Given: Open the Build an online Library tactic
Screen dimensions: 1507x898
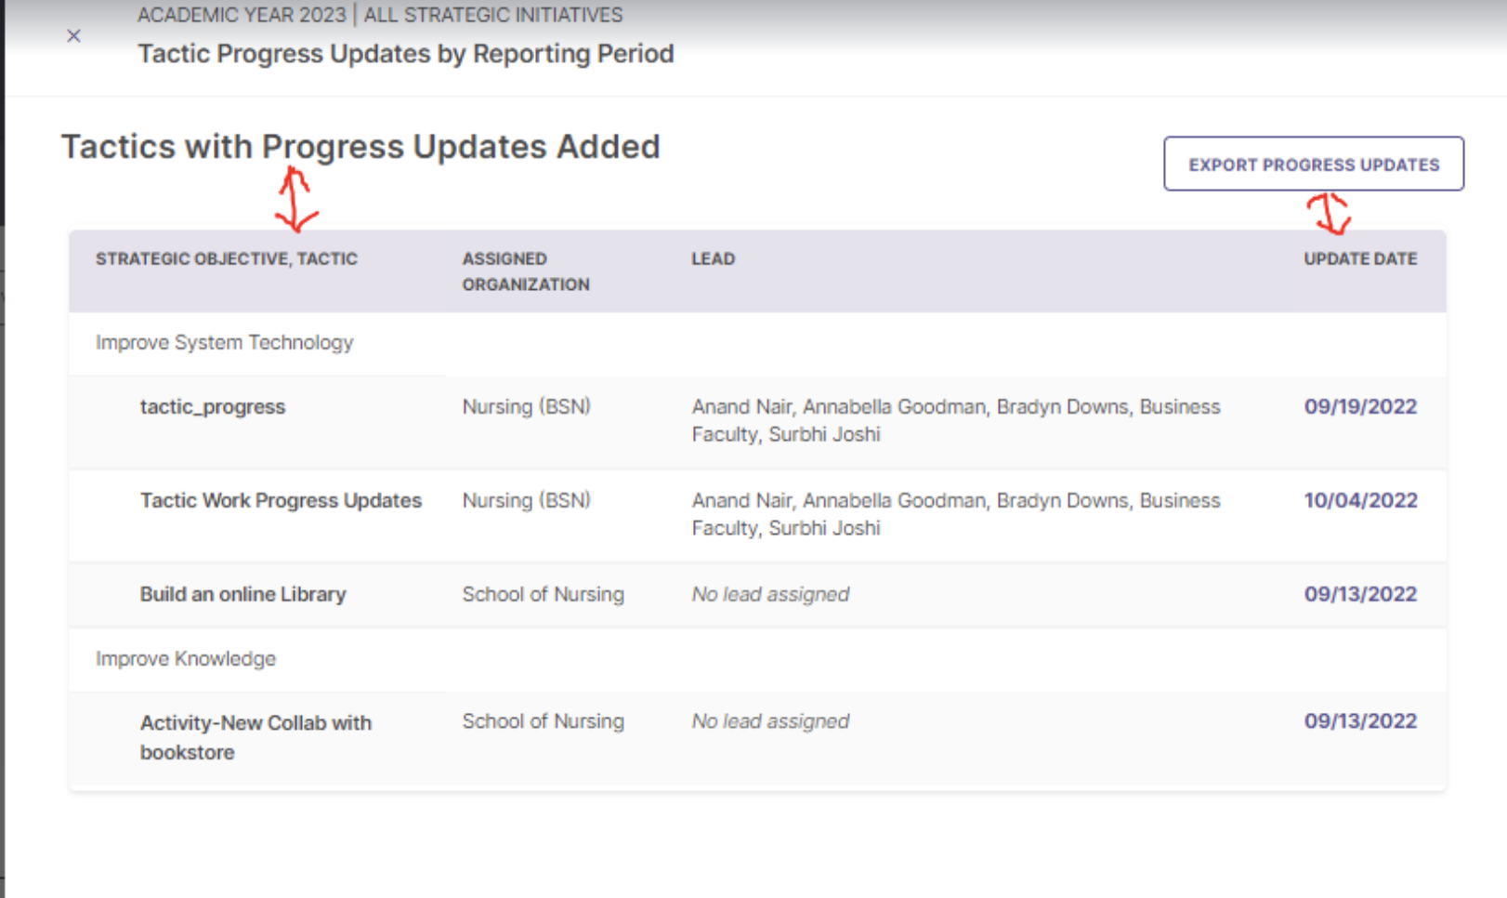Looking at the screenshot, I should 243,595.
